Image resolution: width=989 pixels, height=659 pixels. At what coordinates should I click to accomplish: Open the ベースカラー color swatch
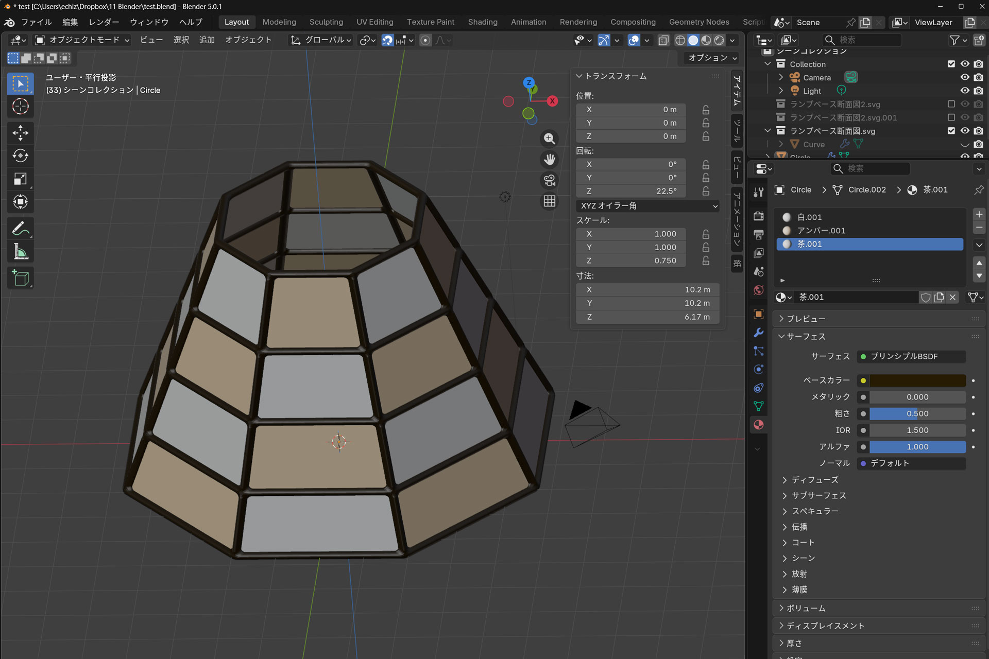917,380
